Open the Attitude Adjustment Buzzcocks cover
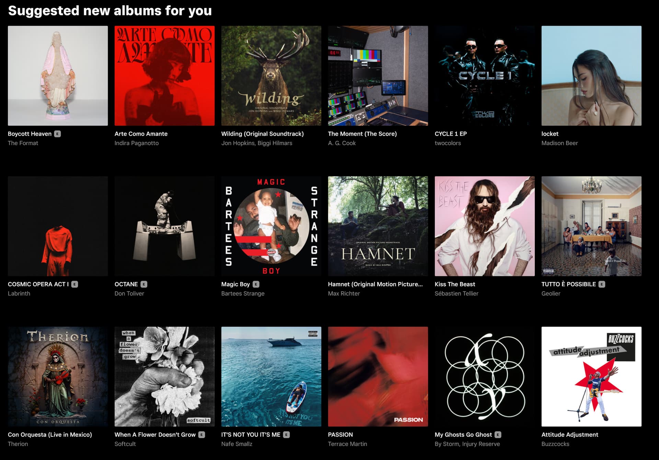Screen dimensions: 659x460 tap(591, 377)
